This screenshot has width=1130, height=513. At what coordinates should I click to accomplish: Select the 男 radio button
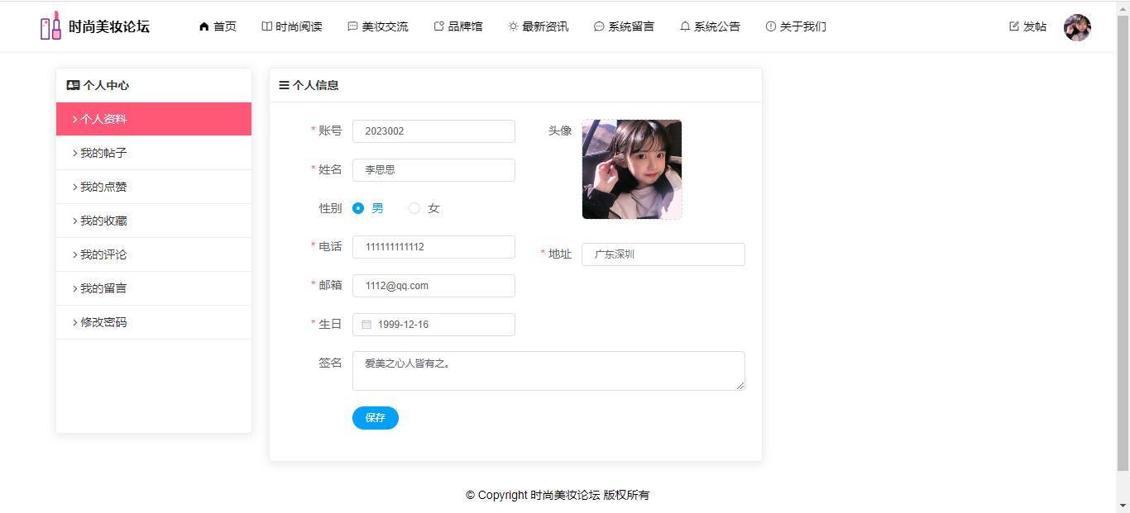tap(358, 208)
